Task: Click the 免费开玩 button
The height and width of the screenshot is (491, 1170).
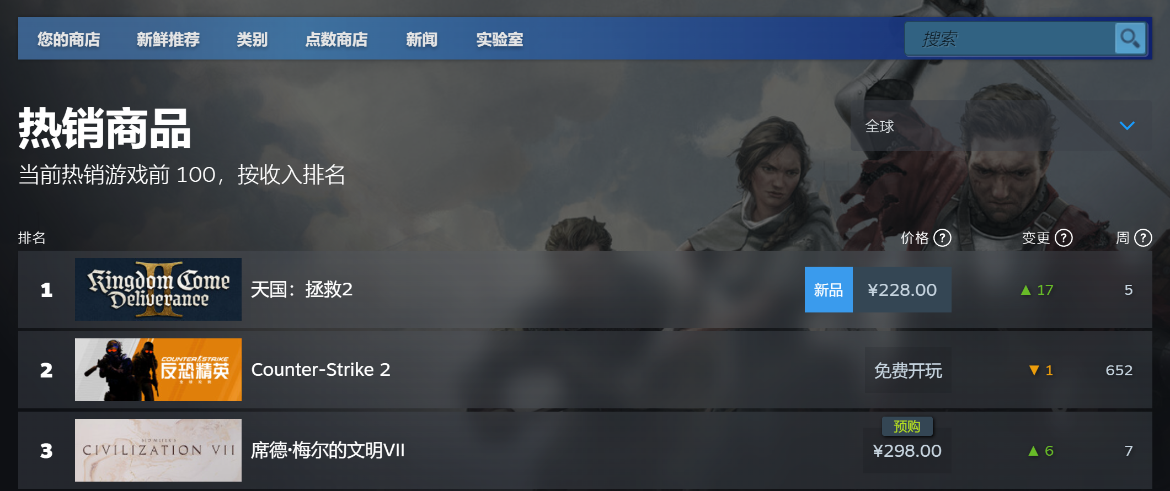Action: 908,370
